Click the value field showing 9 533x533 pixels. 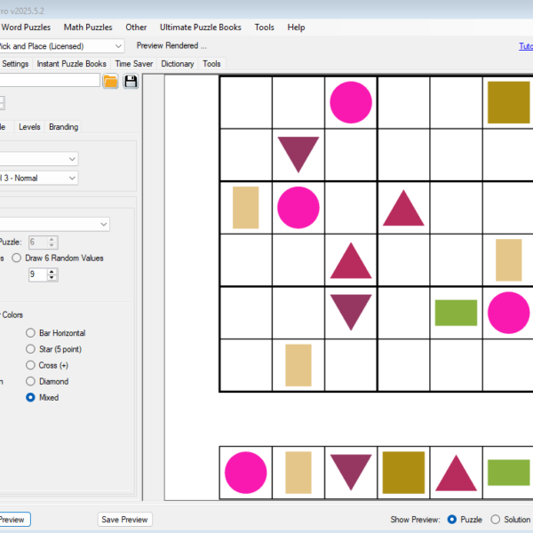click(x=38, y=274)
